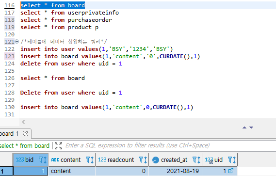Click line 128 Delete from user statement

pos(71,93)
